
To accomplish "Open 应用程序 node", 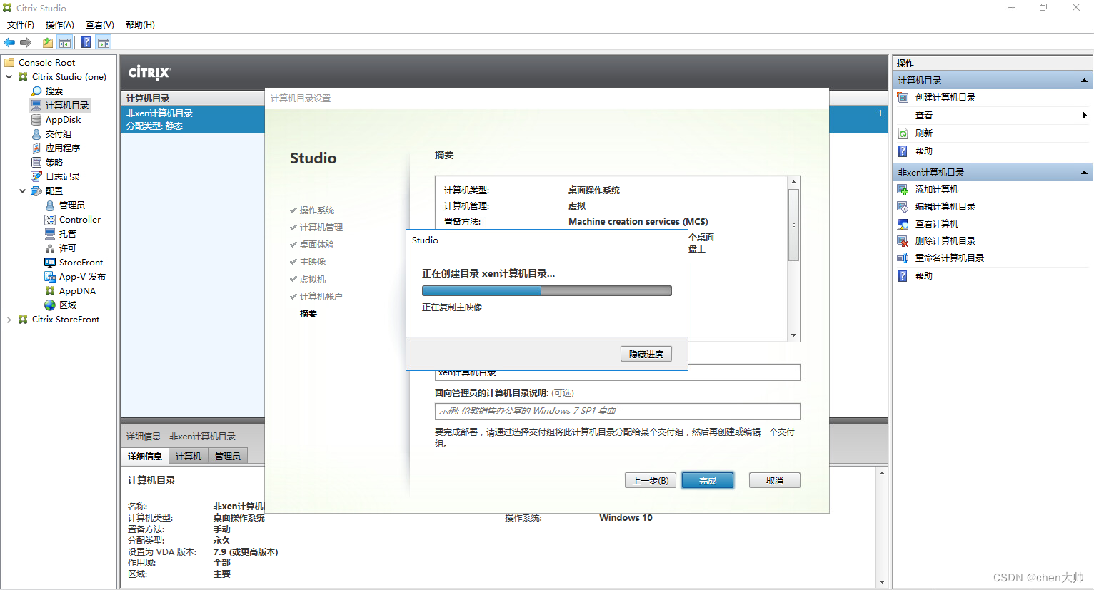I will pyautogui.click(x=63, y=148).
